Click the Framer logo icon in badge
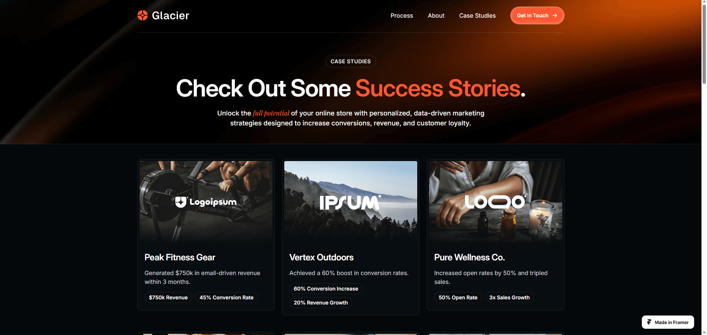This screenshot has height=335, width=707. pyautogui.click(x=649, y=322)
